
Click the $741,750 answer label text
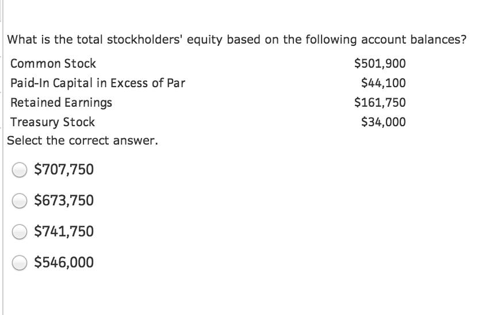pyautogui.click(x=64, y=232)
